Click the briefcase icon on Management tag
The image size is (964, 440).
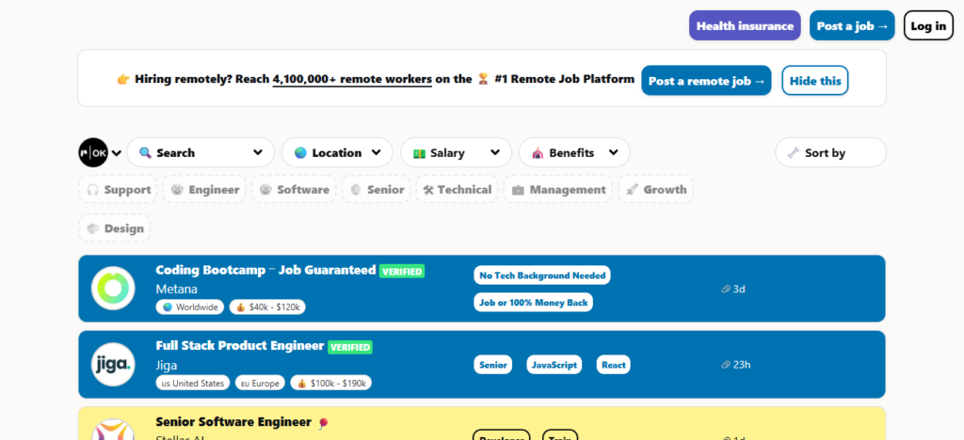click(x=519, y=190)
